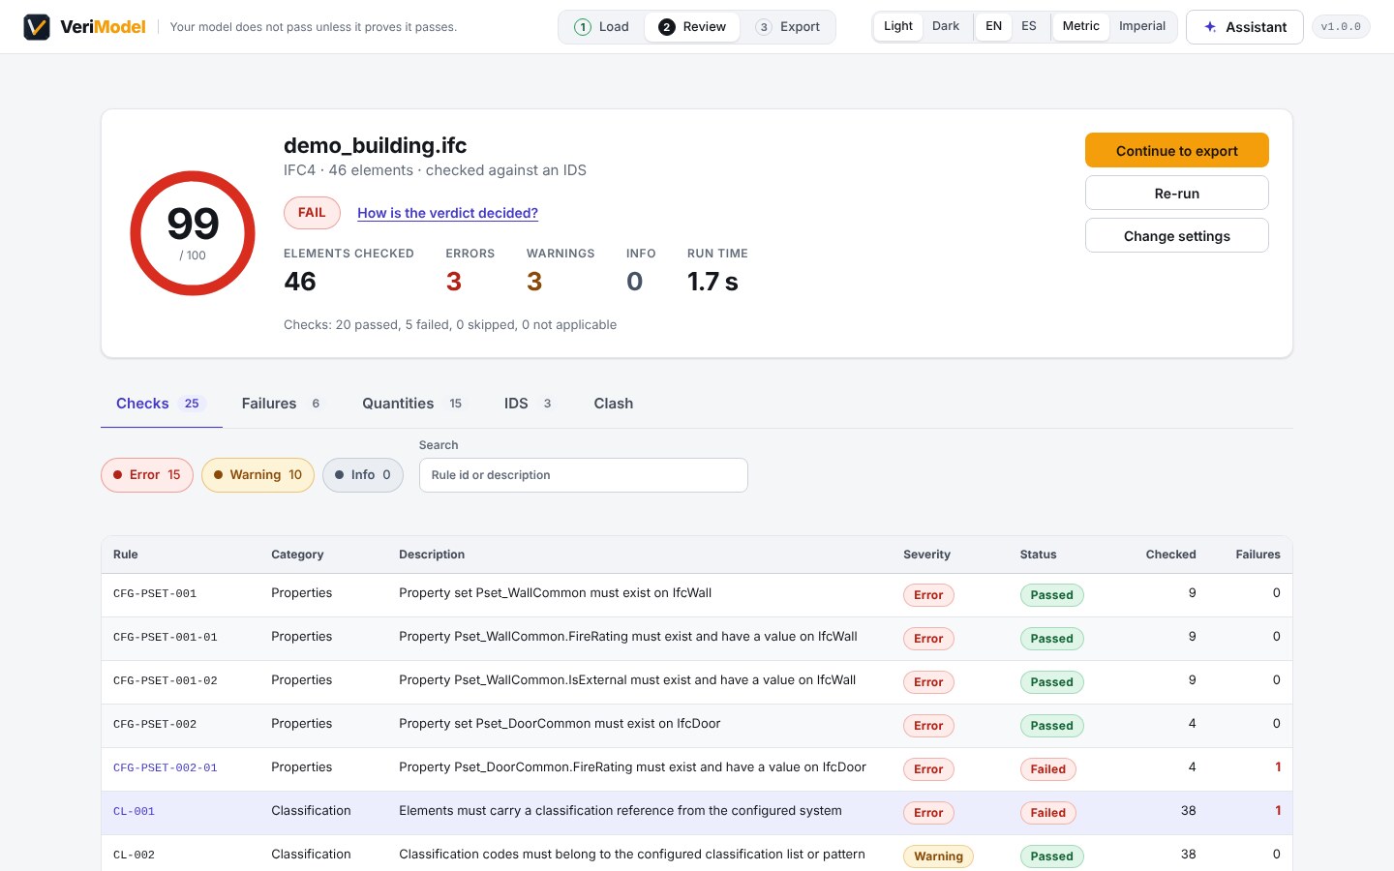Select step 2 Review
The width and height of the screenshot is (1394, 871).
(x=692, y=27)
